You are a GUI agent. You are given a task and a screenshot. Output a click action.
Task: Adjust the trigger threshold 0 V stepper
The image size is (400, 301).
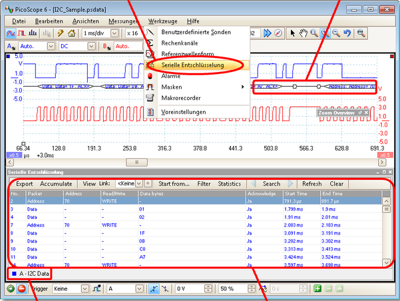click(208, 289)
